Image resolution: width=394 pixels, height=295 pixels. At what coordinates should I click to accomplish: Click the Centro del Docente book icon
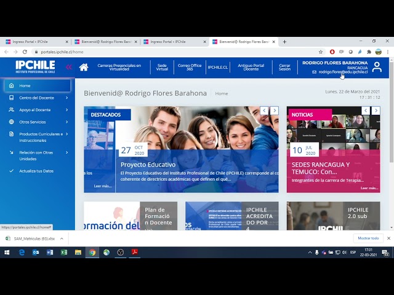(11, 98)
